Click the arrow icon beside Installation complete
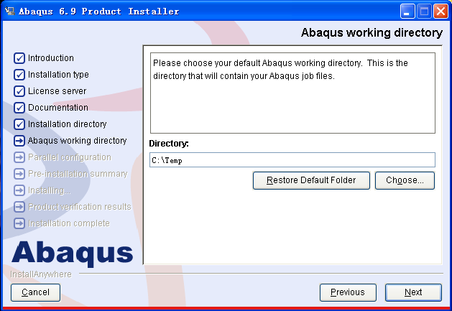 tap(19, 223)
